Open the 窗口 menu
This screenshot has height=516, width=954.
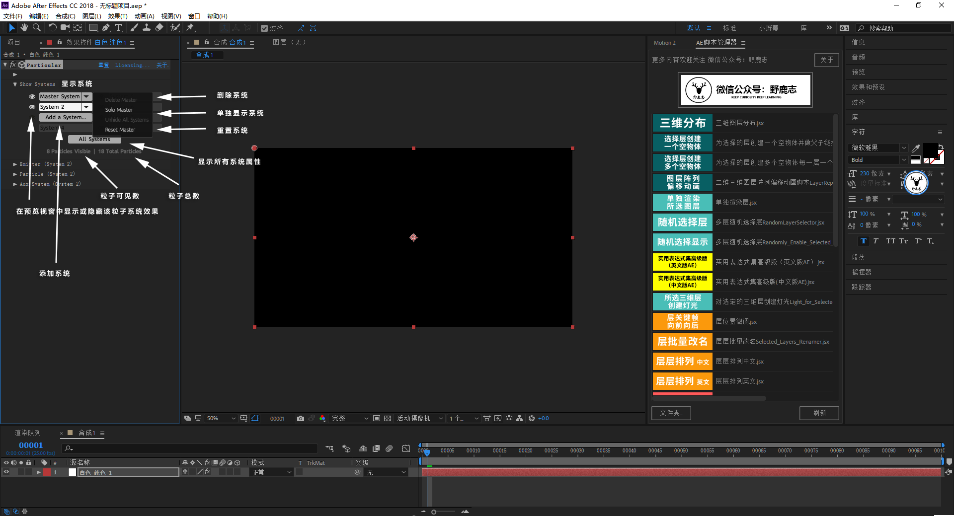pos(194,16)
